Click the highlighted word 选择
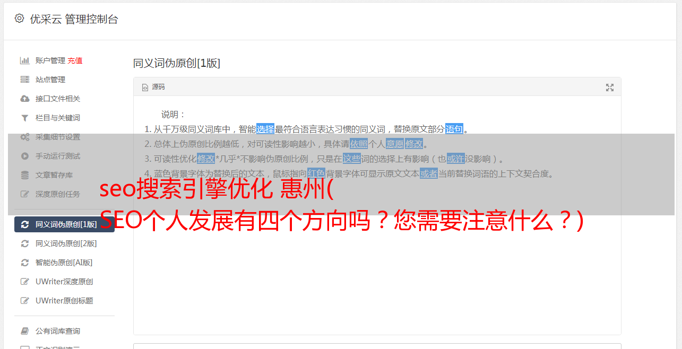This screenshot has height=349, width=682. pyautogui.click(x=265, y=129)
